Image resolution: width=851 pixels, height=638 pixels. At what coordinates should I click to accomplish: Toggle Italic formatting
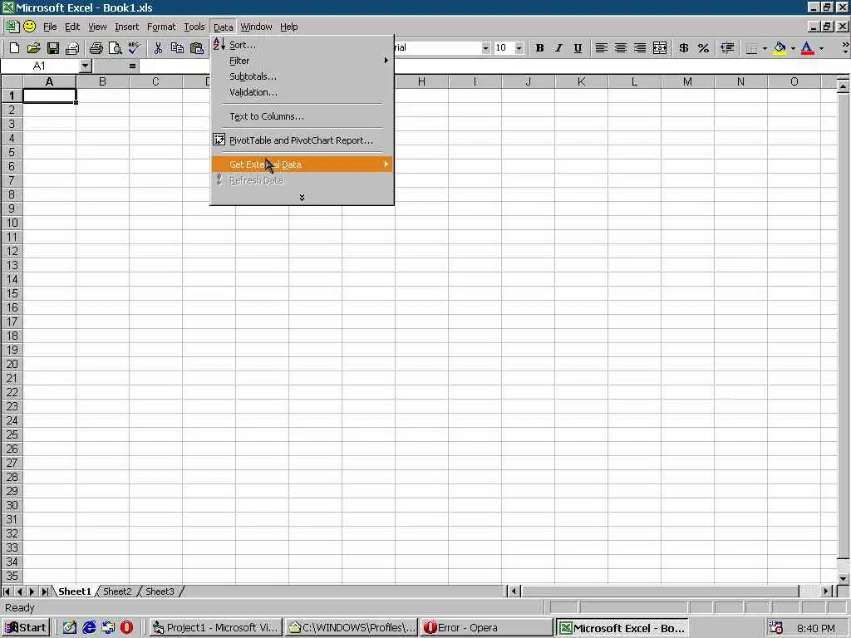click(558, 48)
